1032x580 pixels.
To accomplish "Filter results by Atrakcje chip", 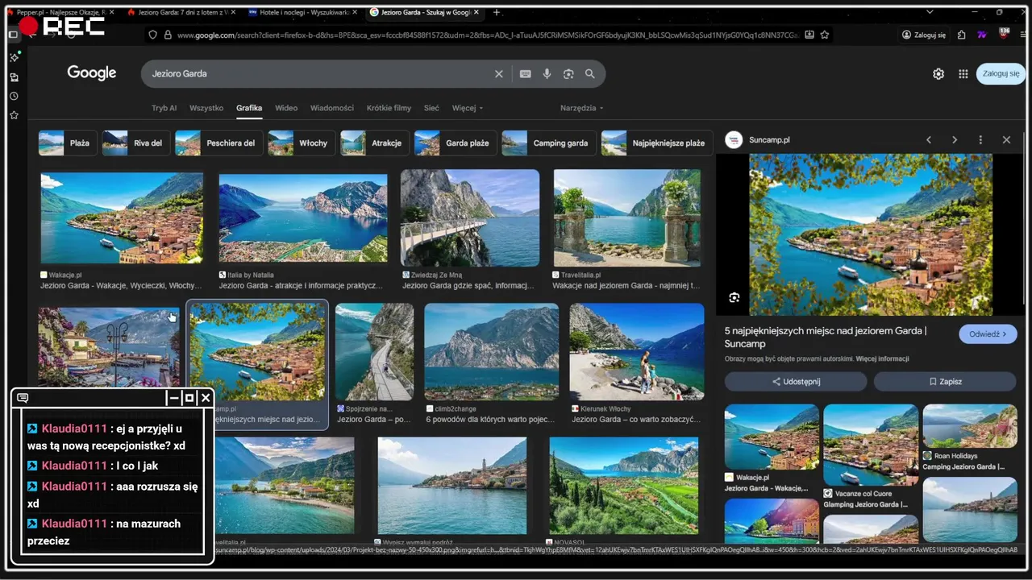I will coord(375,143).
